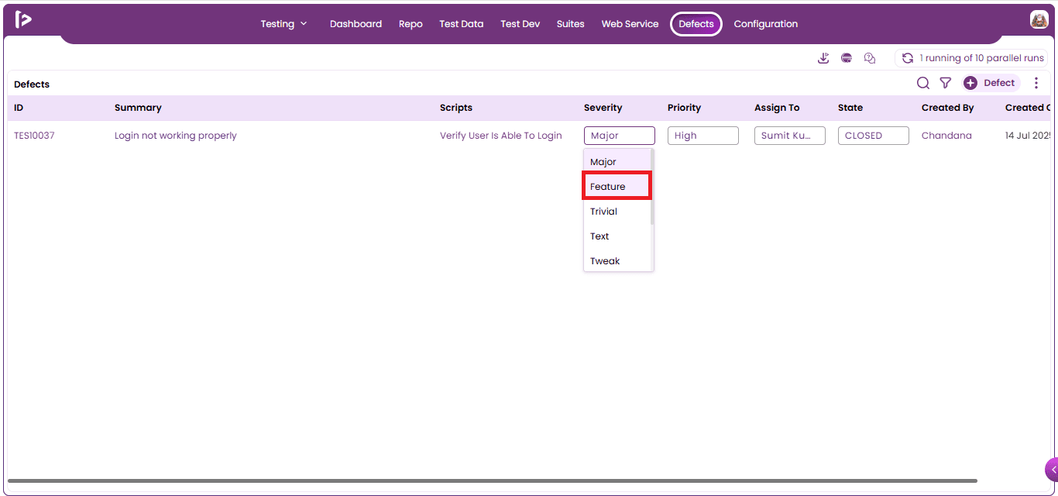This screenshot has width=1058, height=496.
Task: Expand the purple side panel arrow
Action: [1052, 470]
